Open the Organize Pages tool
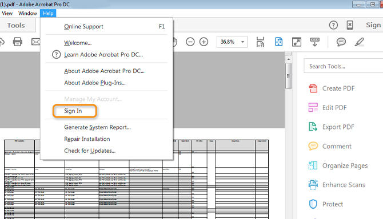 [338, 165]
